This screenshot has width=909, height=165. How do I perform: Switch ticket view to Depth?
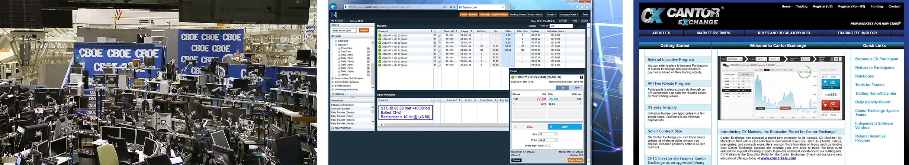[576, 88]
